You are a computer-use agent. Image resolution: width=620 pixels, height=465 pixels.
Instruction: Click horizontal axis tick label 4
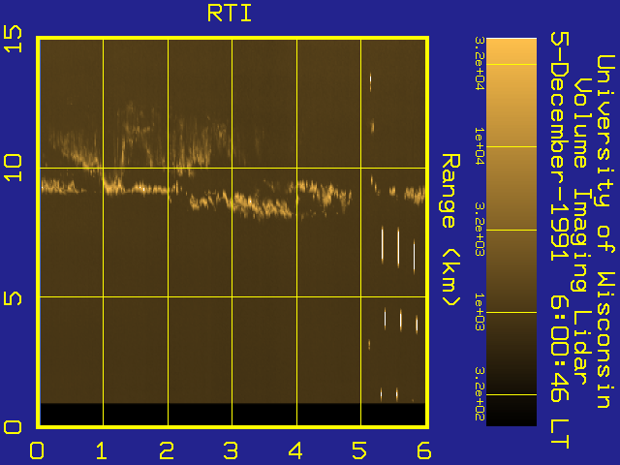(295, 450)
